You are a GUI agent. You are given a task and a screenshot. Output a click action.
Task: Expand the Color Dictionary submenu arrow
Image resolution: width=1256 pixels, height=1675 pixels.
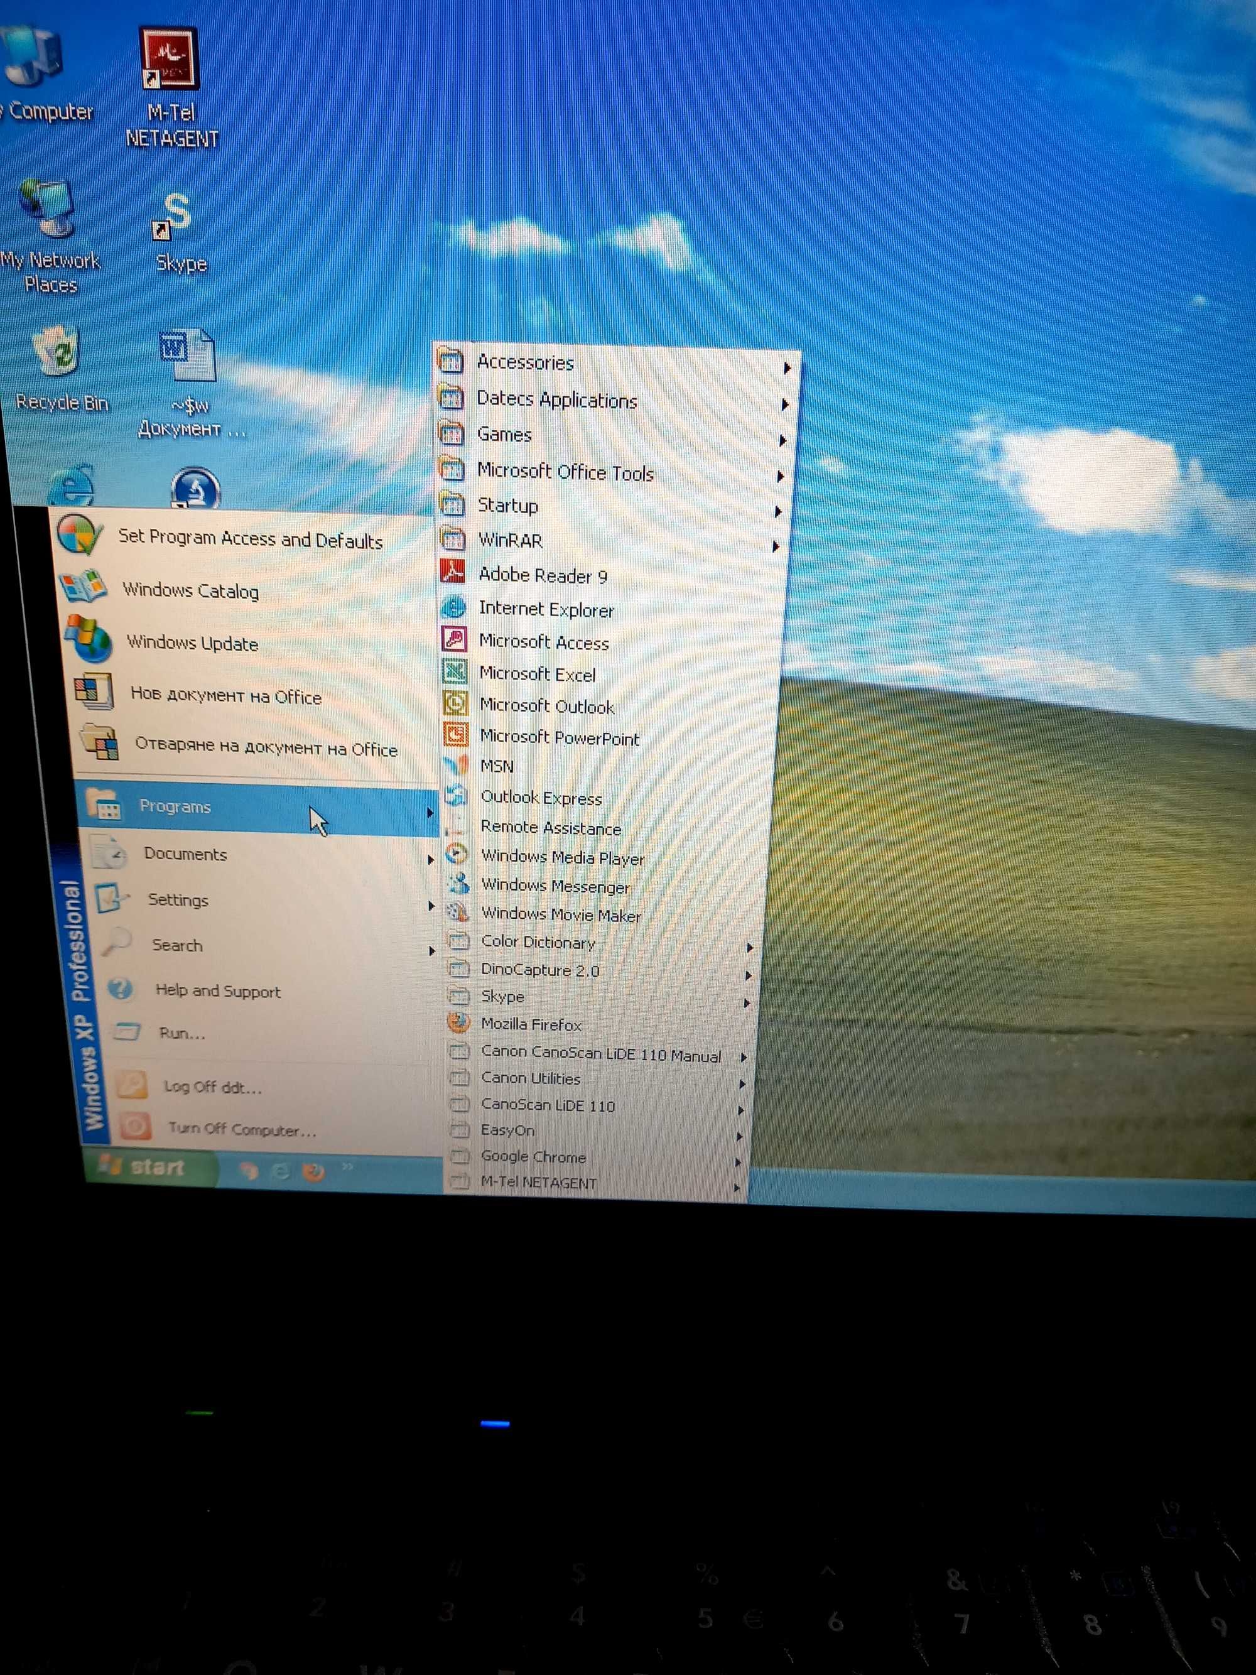click(749, 947)
